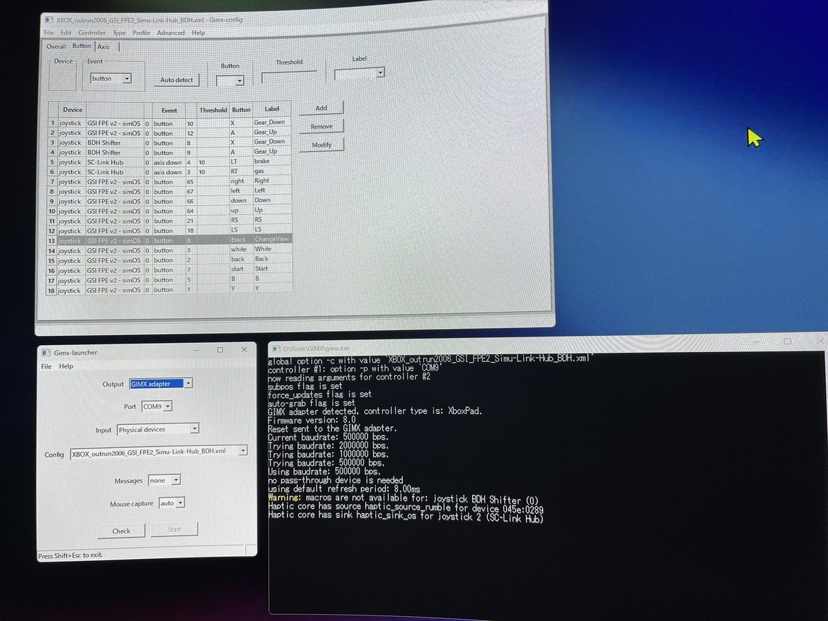
Task: Click 'axis down' event cell in row 5
Action: tap(168, 162)
